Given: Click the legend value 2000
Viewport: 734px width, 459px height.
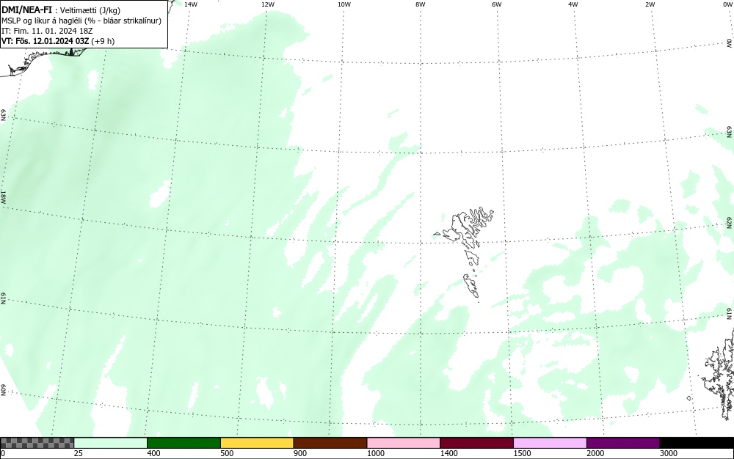Looking at the screenshot, I should point(595,453).
